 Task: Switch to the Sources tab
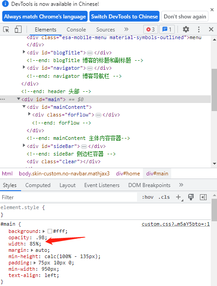click(x=106, y=30)
